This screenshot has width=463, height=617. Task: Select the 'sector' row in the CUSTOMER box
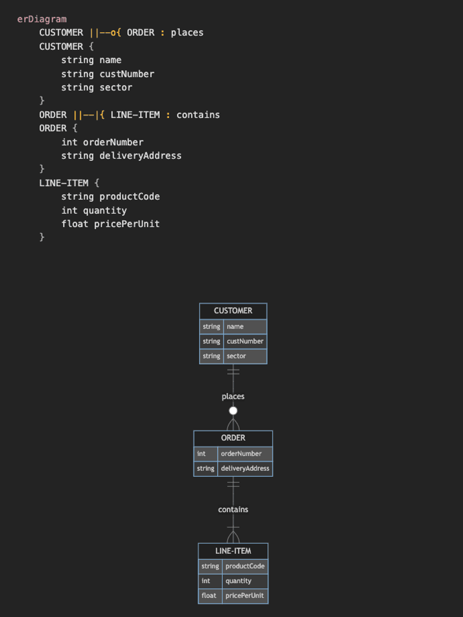[233, 356]
